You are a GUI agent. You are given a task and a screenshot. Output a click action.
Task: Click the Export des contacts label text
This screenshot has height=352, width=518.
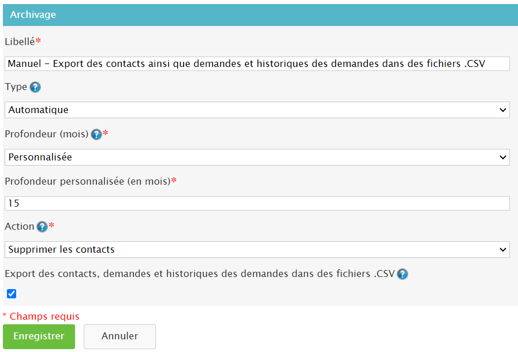(x=199, y=274)
